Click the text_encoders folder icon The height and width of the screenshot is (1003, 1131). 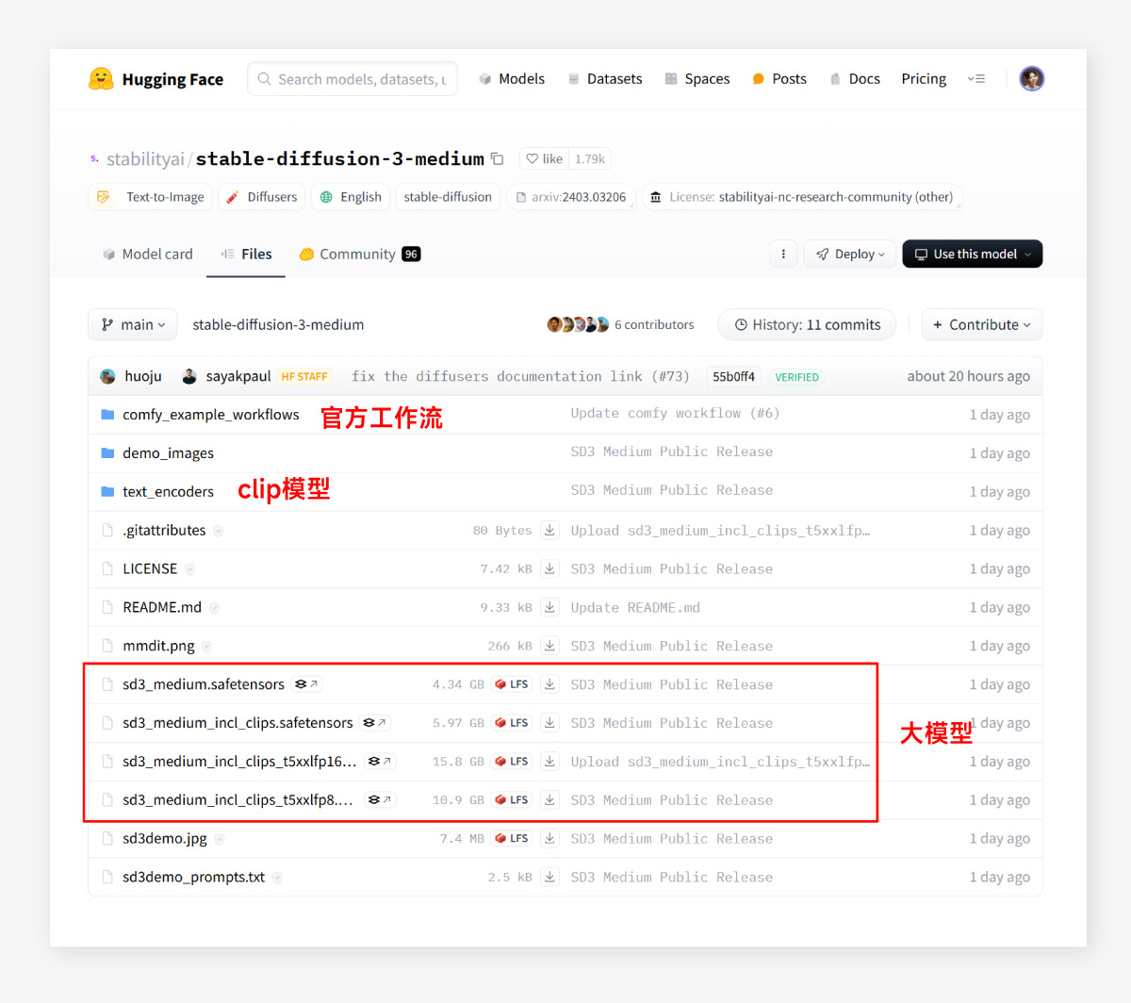(x=107, y=491)
